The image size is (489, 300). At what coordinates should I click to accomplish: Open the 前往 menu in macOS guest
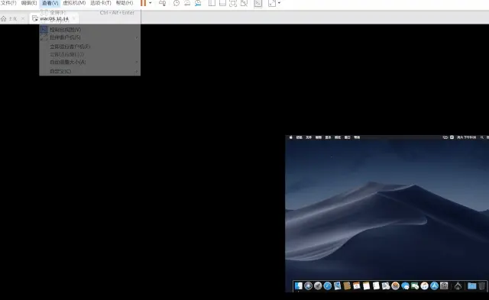[x=338, y=137]
